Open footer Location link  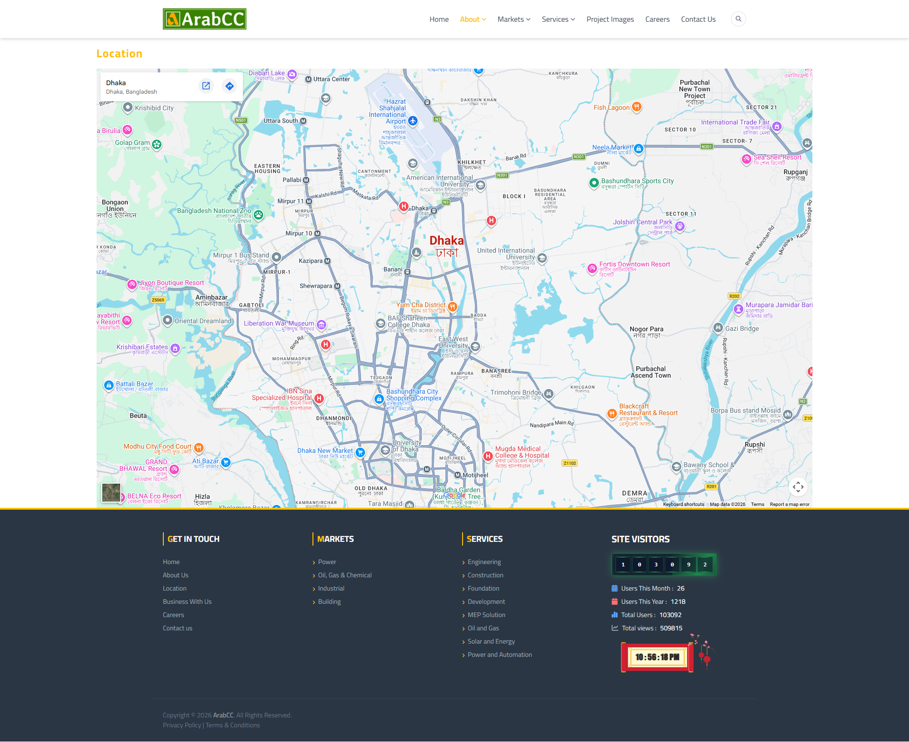coord(175,589)
